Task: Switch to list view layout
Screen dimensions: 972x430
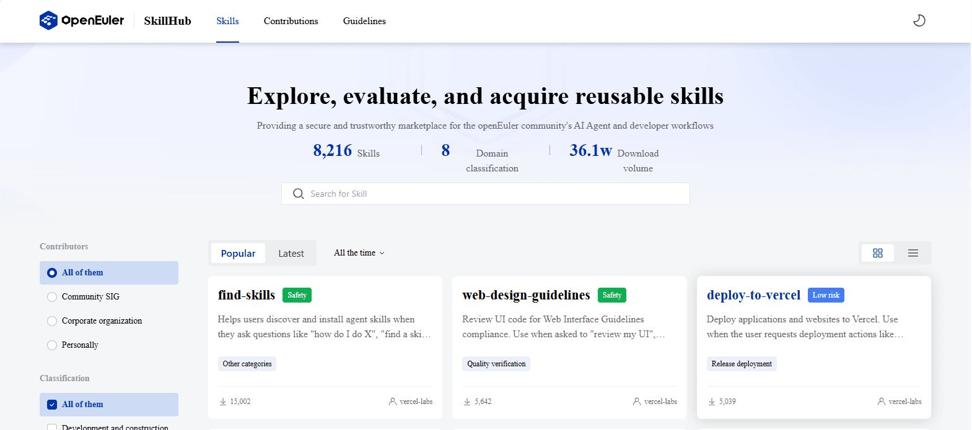Action: (913, 253)
